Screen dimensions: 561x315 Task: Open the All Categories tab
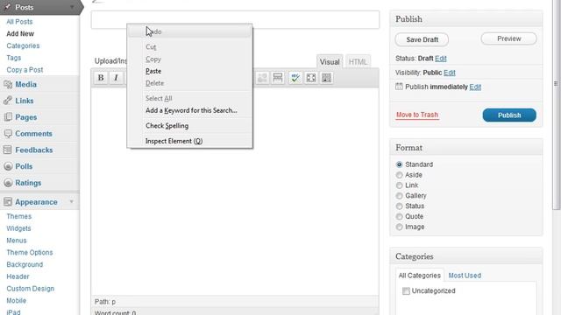coord(419,276)
